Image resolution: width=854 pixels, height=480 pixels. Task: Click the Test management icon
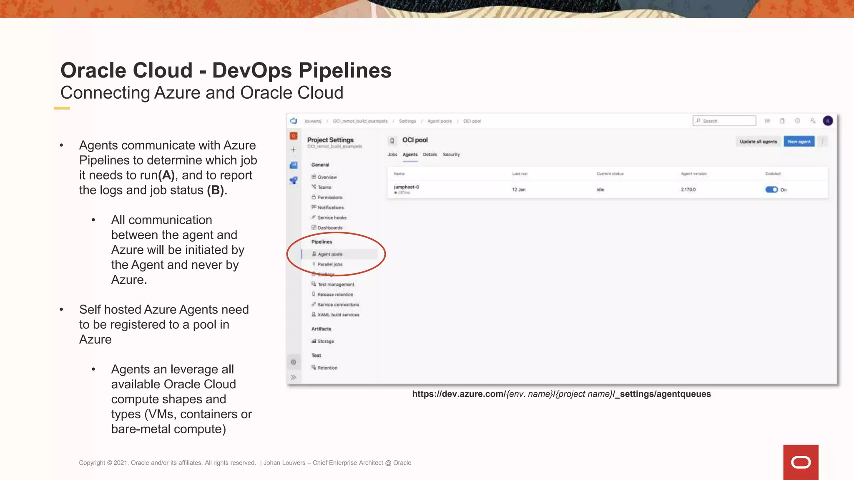(314, 284)
